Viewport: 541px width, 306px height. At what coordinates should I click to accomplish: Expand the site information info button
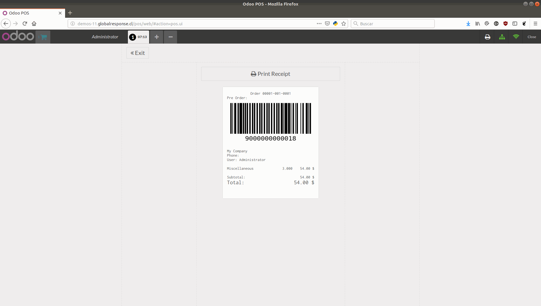[72, 24]
